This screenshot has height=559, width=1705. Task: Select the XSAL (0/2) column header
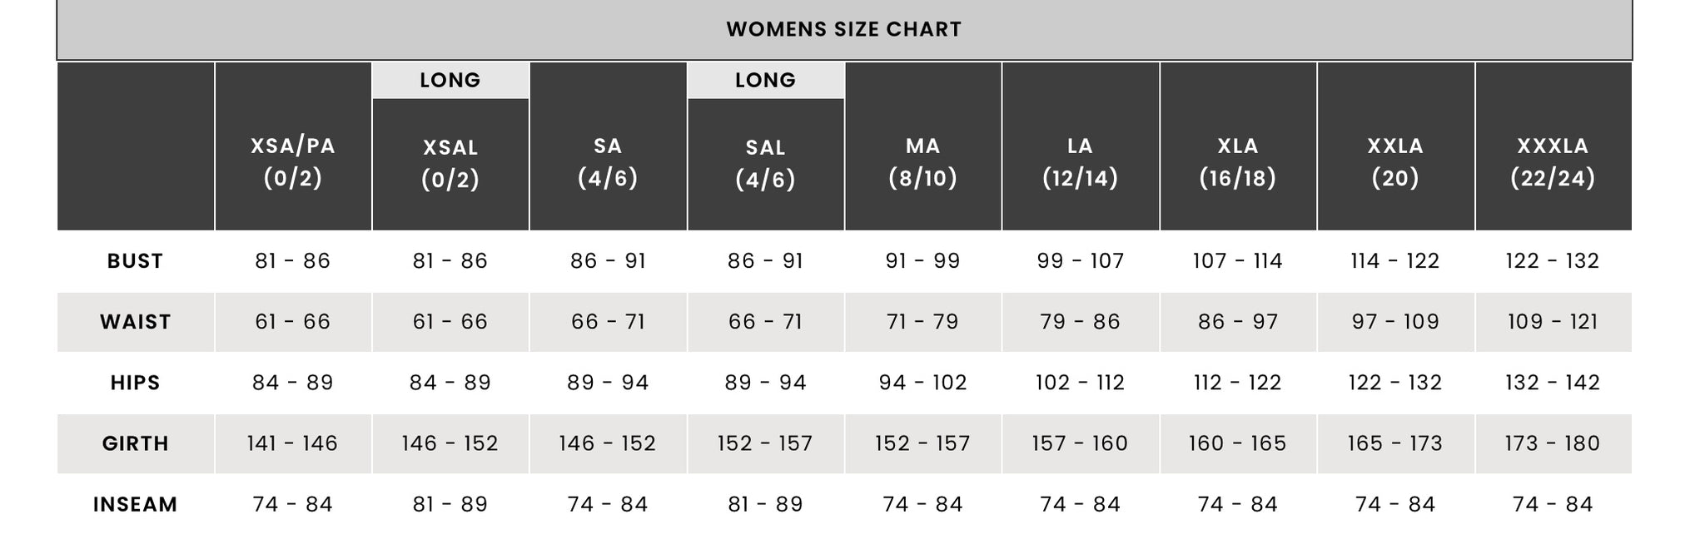[x=450, y=164]
